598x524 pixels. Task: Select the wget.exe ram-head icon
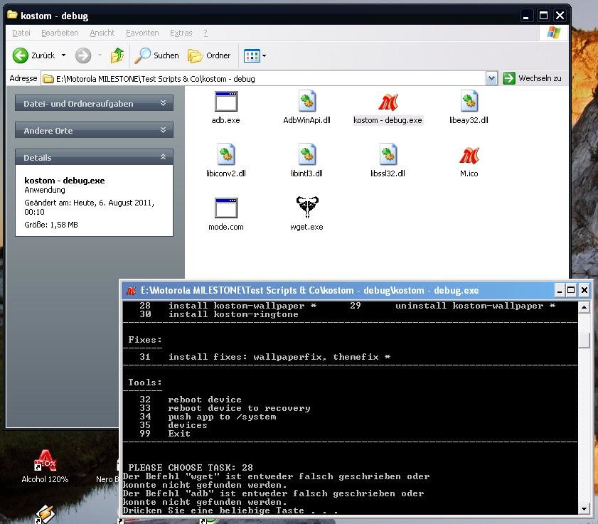(307, 207)
